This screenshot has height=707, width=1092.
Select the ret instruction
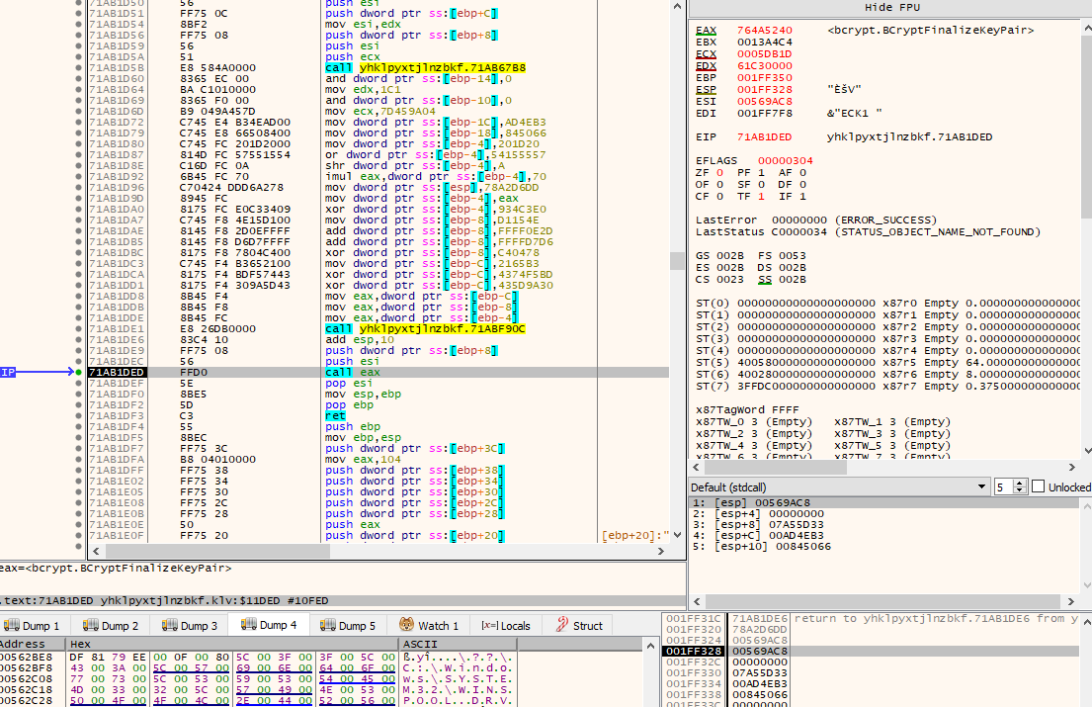(335, 416)
